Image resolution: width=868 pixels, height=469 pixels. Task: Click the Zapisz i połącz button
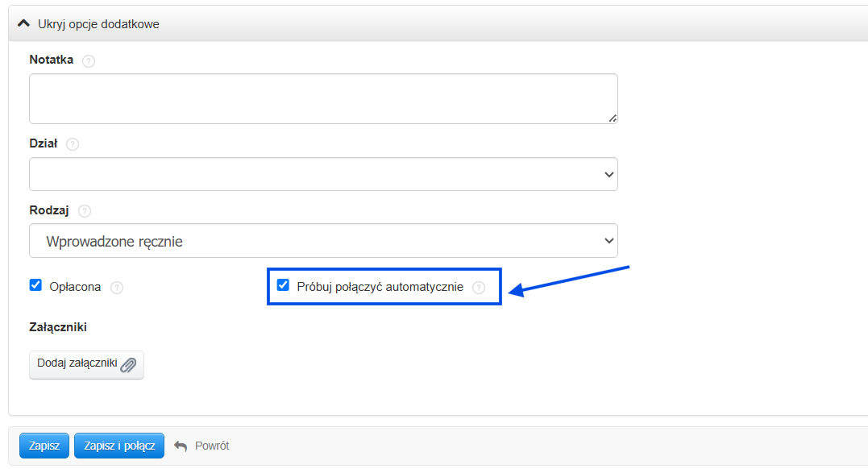119,446
